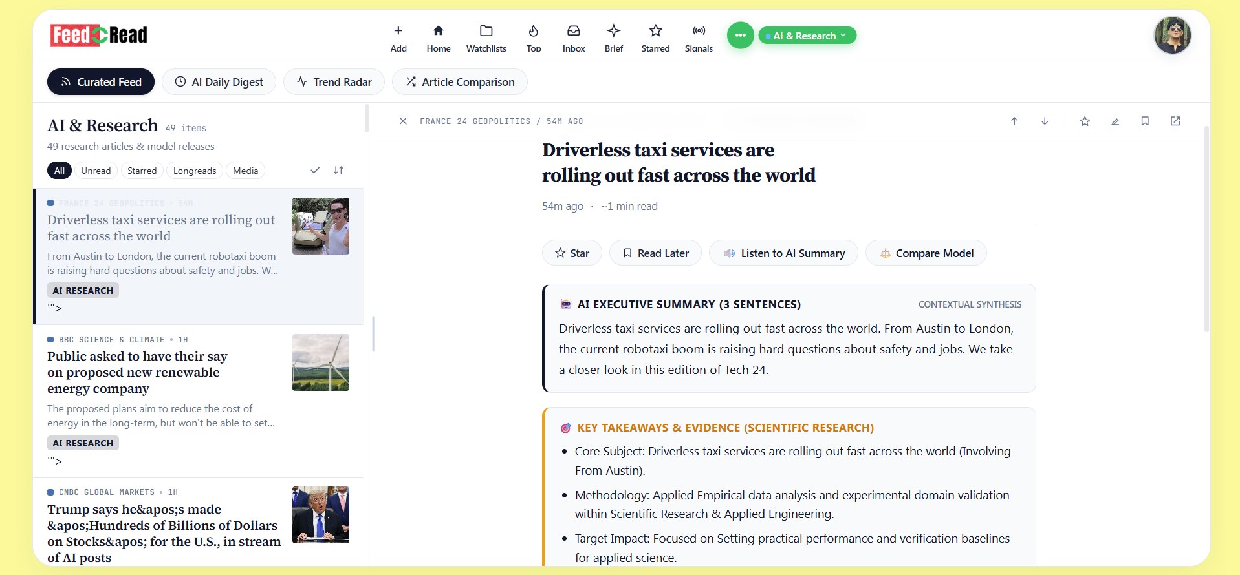Select the All filter chip

(x=60, y=171)
